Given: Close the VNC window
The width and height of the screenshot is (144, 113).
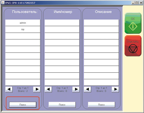Looking at the screenshot, I should point(141,3).
